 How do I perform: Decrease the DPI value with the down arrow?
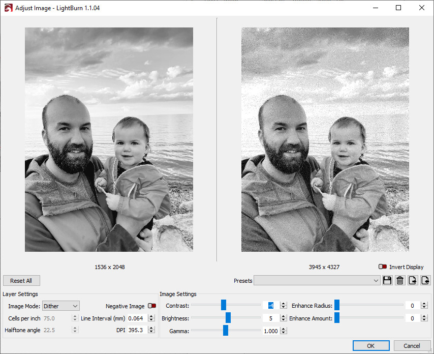tap(151, 332)
